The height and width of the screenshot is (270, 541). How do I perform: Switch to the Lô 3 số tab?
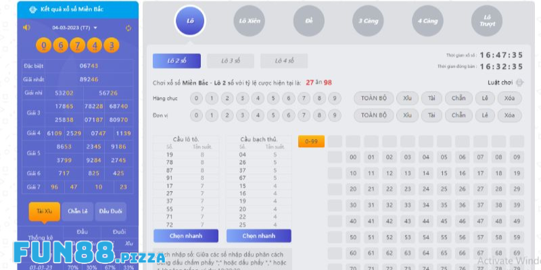[231, 61]
